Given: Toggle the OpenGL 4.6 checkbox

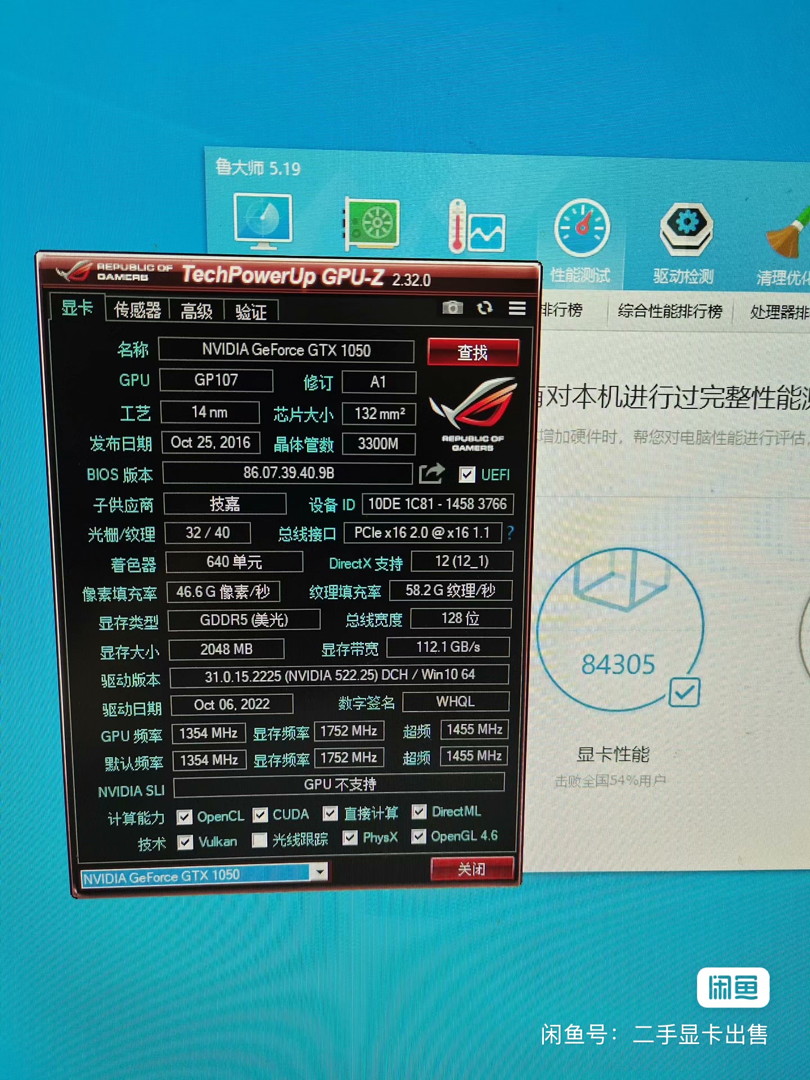Looking at the screenshot, I should [418, 836].
